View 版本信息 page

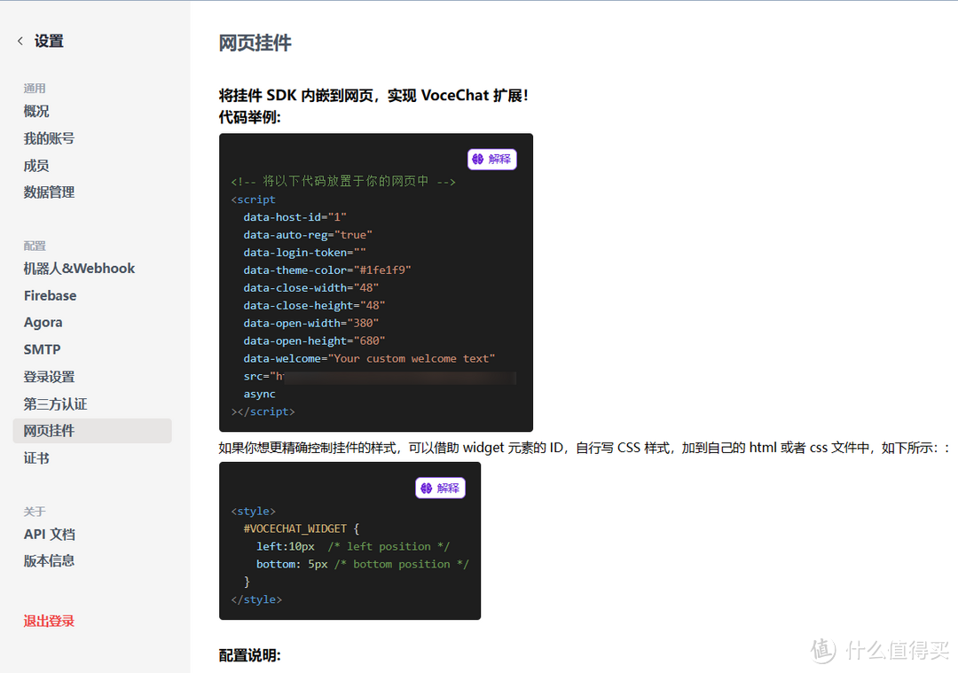[49, 560]
